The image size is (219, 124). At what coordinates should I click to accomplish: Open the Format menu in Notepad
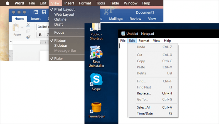click(144, 41)
